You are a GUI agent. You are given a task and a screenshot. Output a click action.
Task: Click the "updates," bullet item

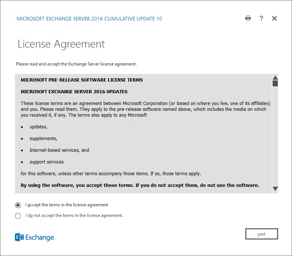click(38, 127)
